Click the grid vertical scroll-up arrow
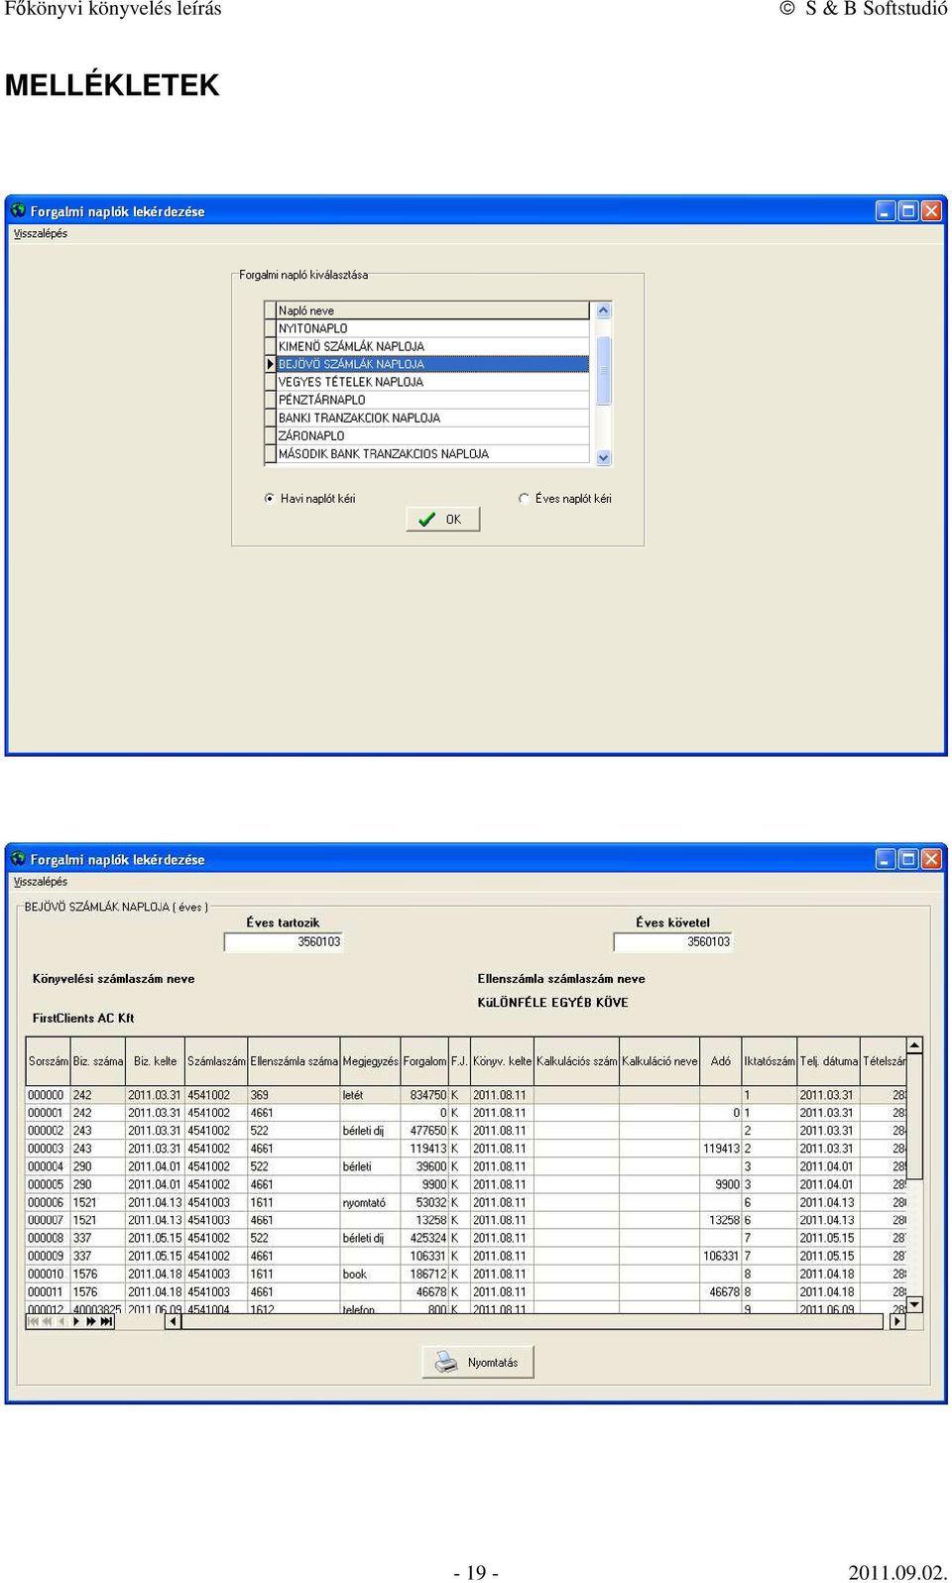The image size is (952, 1583). pyautogui.click(x=915, y=1045)
